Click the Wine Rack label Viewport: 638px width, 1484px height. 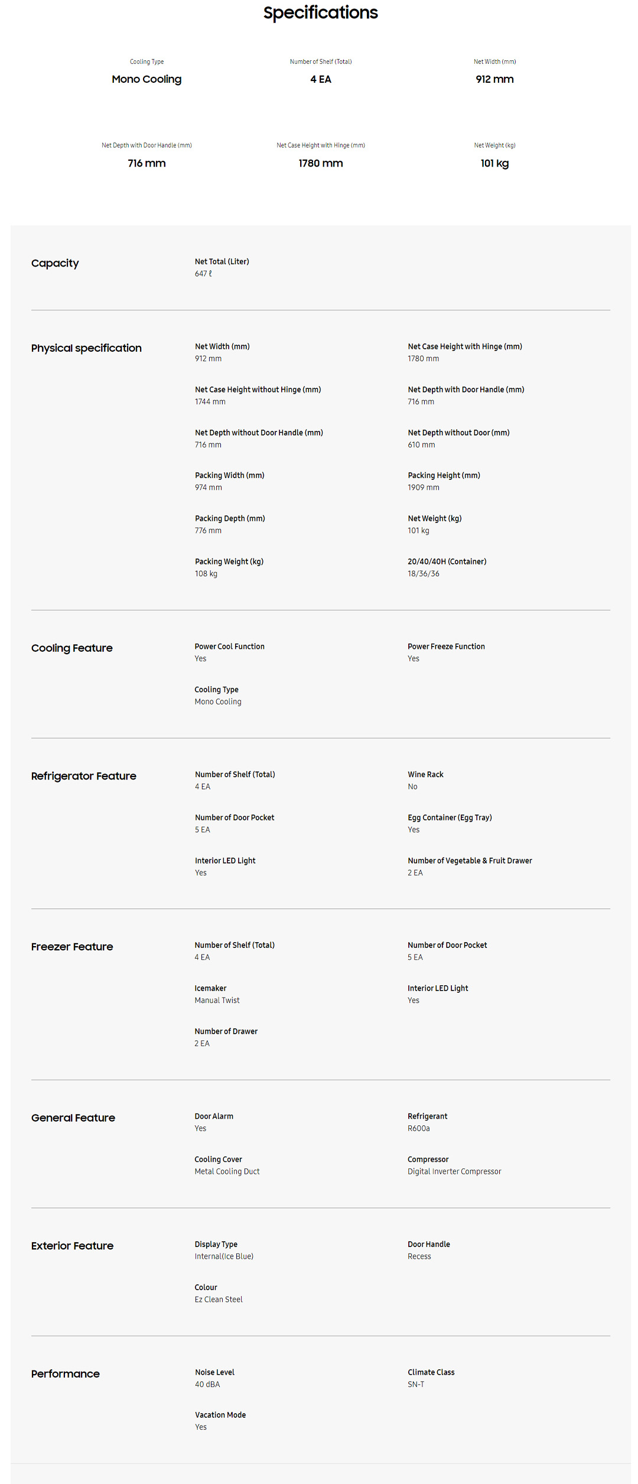(x=425, y=774)
